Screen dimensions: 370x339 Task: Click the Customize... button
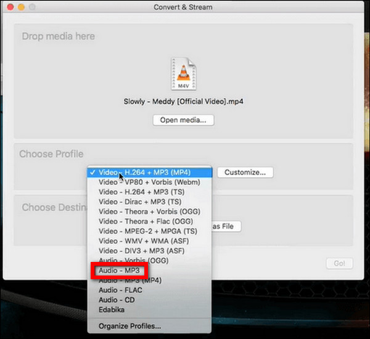[245, 172]
